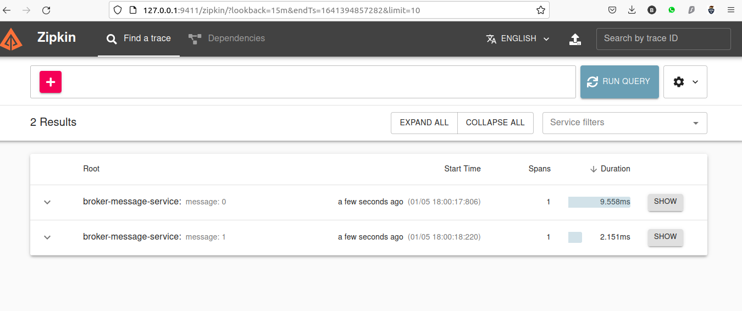Click the Root column header
Viewport: 742px width, 311px height.
(91, 169)
